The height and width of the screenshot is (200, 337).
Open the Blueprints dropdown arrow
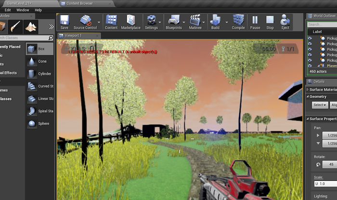(184, 22)
